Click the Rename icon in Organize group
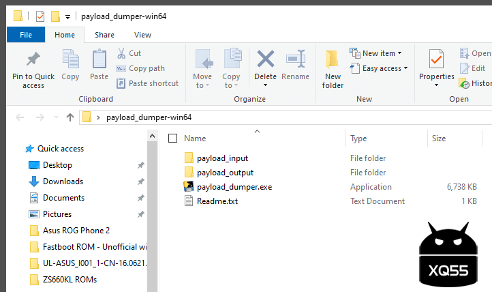 pyautogui.click(x=295, y=60)
